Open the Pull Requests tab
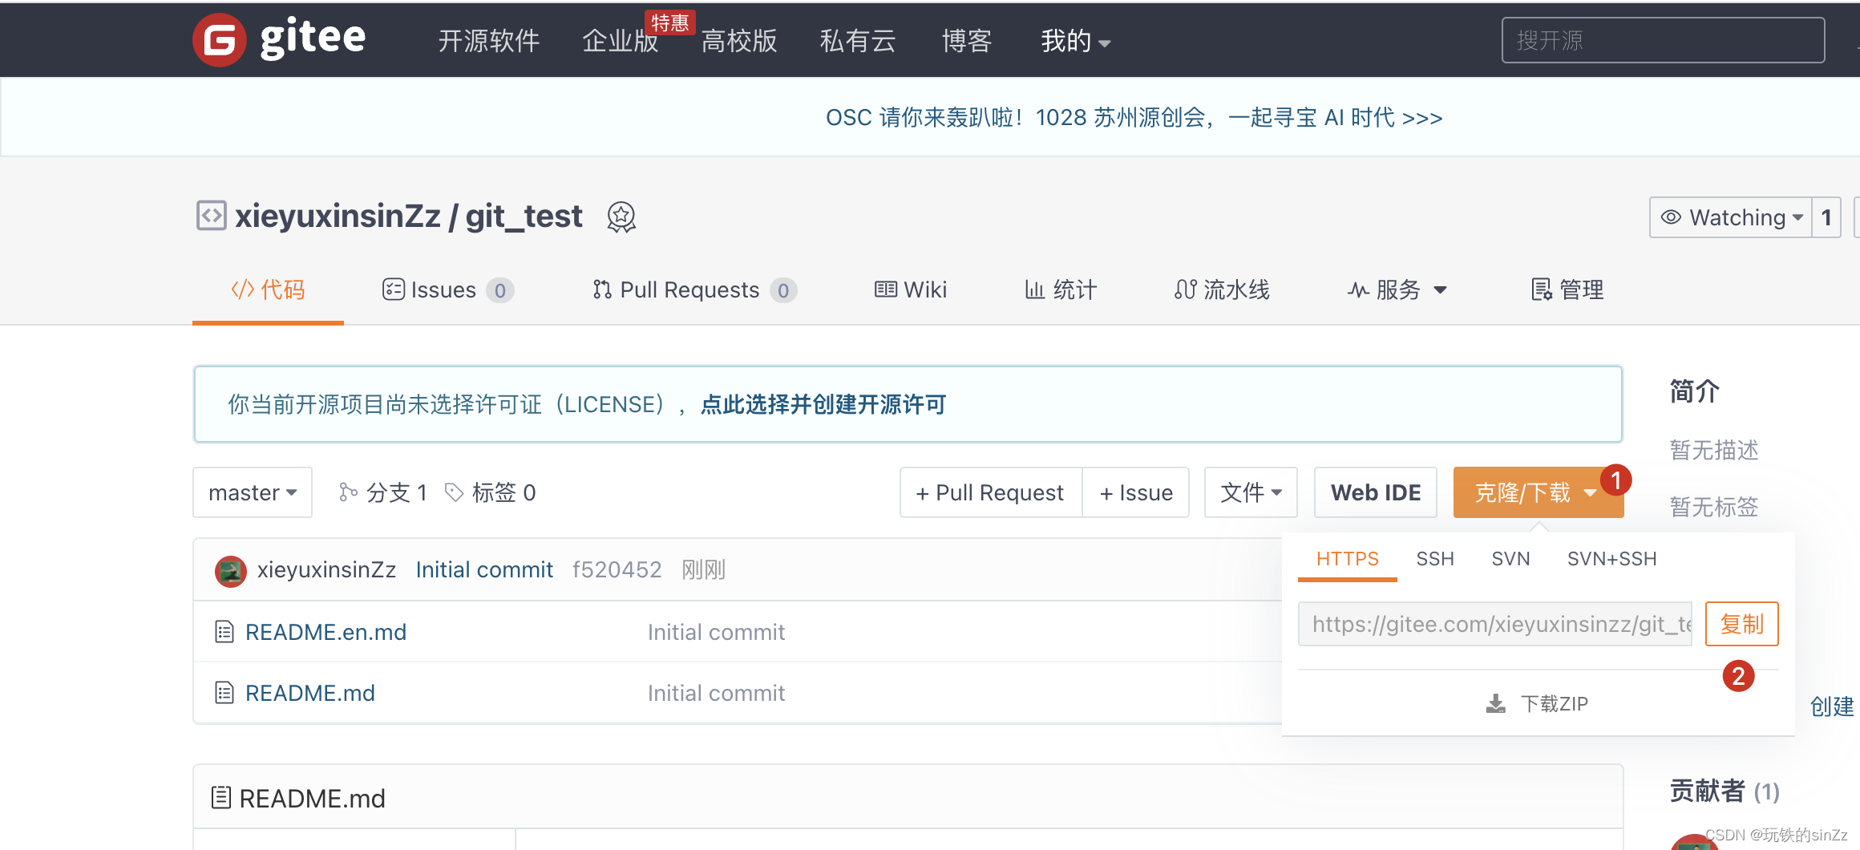This screenshot has height=850, width=1860. coord(694,289)
